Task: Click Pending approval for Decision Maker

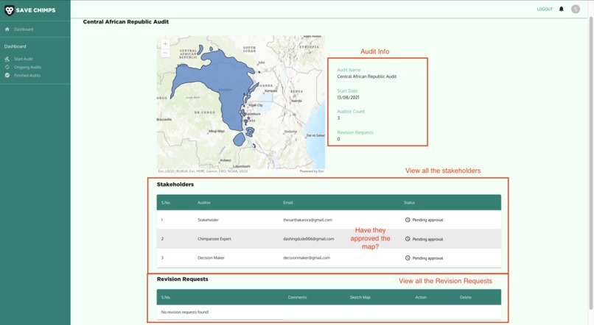Action: pos(427,258)
